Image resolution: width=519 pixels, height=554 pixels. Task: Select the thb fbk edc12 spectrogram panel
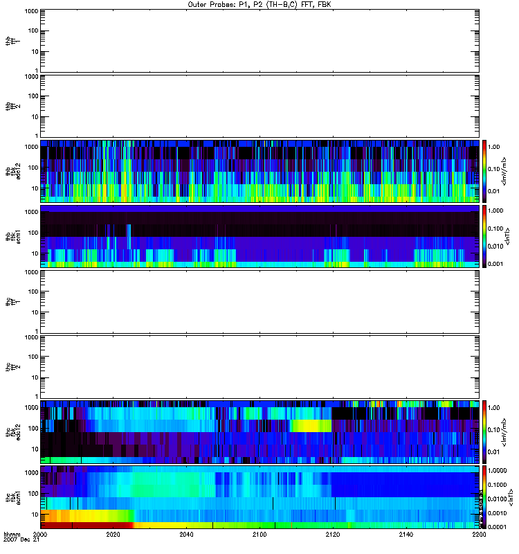[x=259, y=170]
